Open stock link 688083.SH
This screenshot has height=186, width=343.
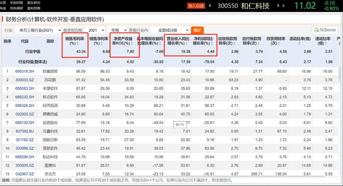25,88
